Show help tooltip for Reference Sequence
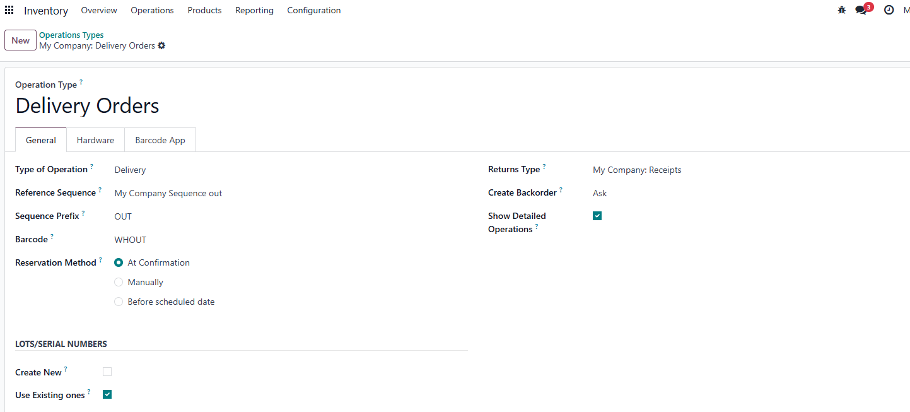Viewport: 910px width, 412px height. (x=100, y=190)
